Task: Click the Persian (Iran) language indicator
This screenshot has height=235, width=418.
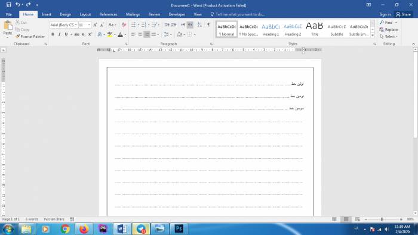Action: coord(54,219)
